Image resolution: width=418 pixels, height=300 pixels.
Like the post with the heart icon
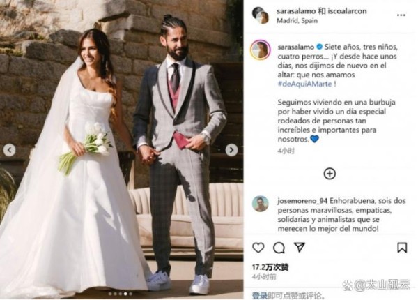point(258,248)
